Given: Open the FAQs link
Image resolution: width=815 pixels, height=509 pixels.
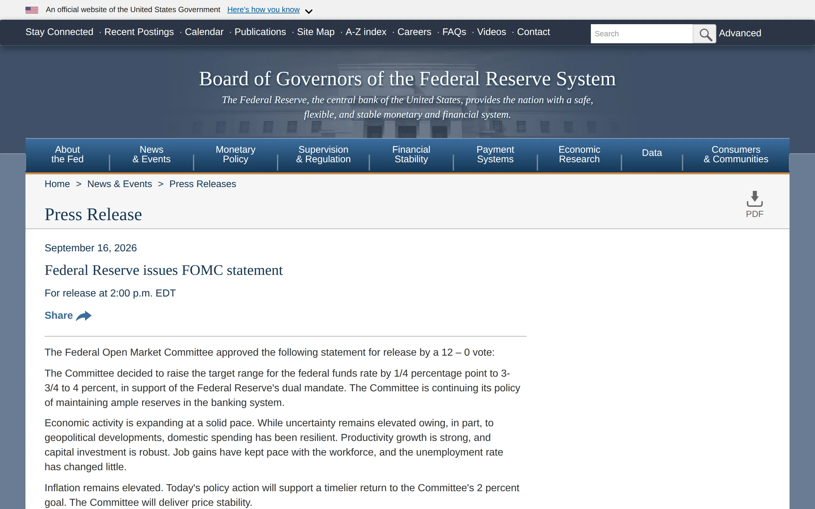Looking at the screenshot, I should click(454, 32).
